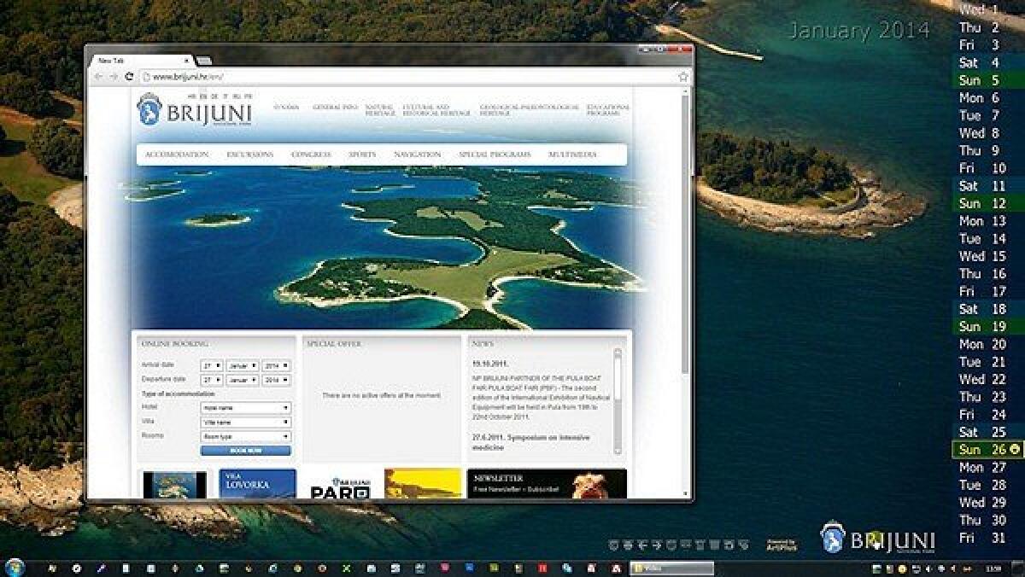Open the ACCOMMODATION menu item
Image resolution: width=1025 pixels, height=577 pixels.
(x=176, y=155)
